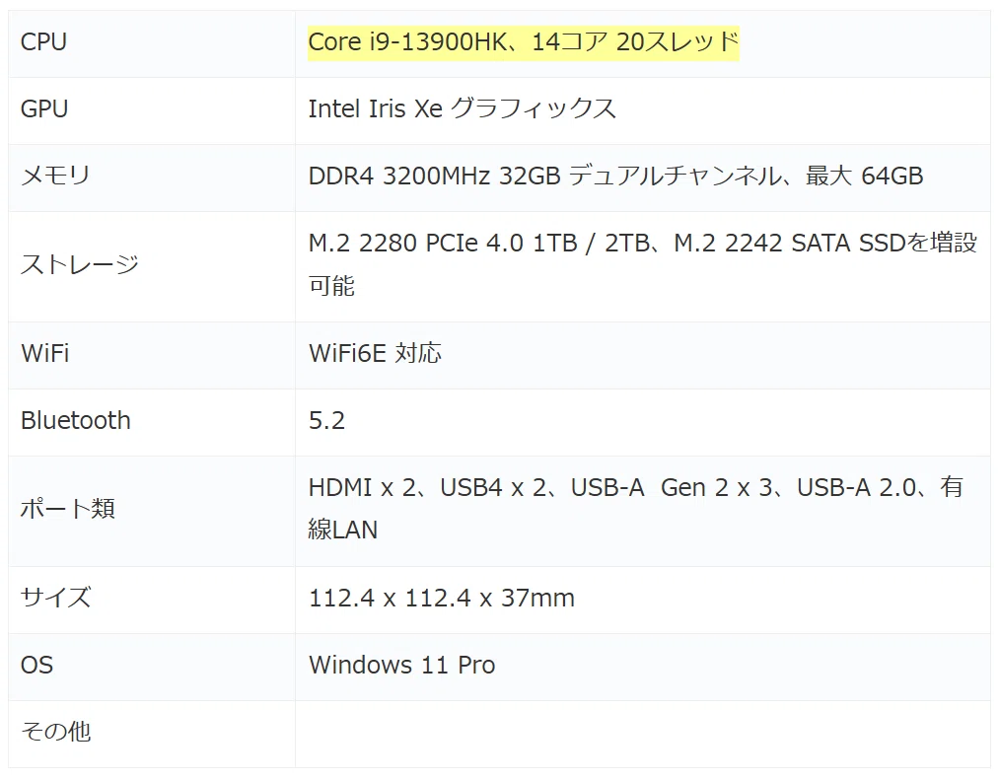Click M.2 2280 PCIe 4.0 storage value
Screen dimensions: 1000x780
[642, 264]
